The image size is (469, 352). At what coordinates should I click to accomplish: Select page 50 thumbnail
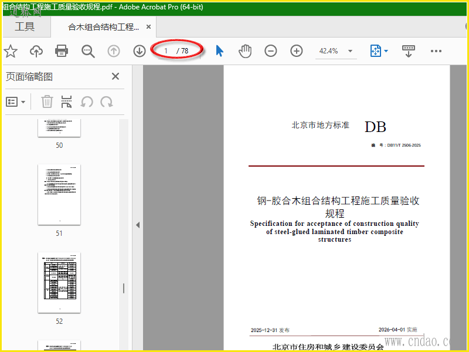click(x=59, y=128)
